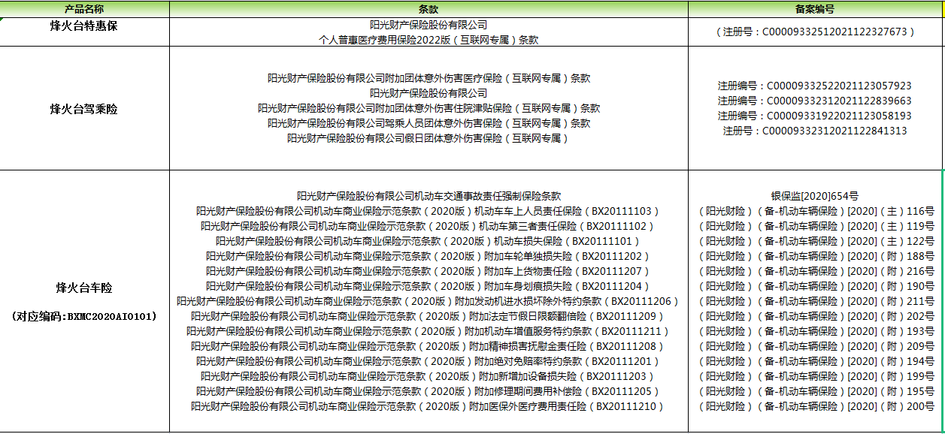The height and width of the screenshot is (434, 945).
Task: Select the 机动车交通事故责任强制保险条款 line
Action: [429, 196]
